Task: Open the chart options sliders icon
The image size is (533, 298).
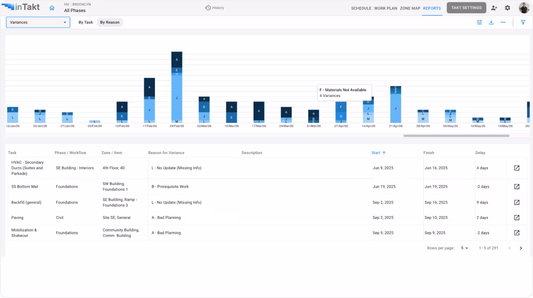Action: 479,22
